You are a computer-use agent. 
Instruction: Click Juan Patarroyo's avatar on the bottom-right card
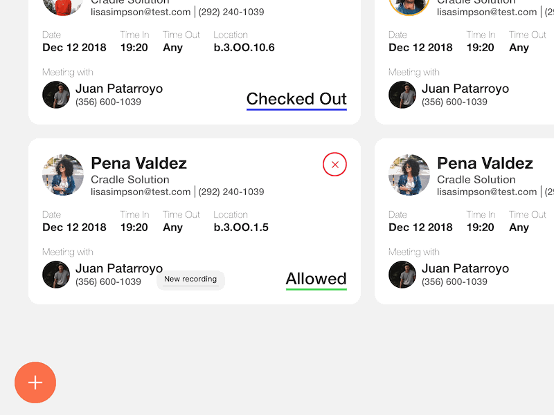pyautogui.click(x=402, y=275)
